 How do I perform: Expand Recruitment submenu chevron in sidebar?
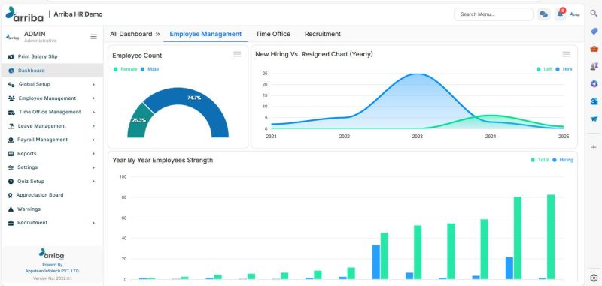tap(93, 223)
